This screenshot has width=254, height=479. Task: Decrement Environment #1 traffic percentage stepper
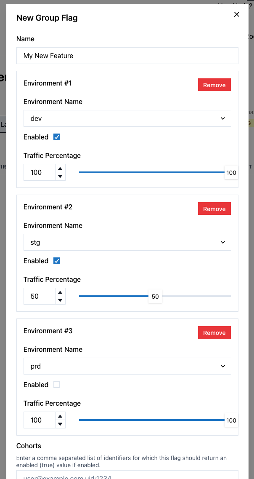click(61, 176)
